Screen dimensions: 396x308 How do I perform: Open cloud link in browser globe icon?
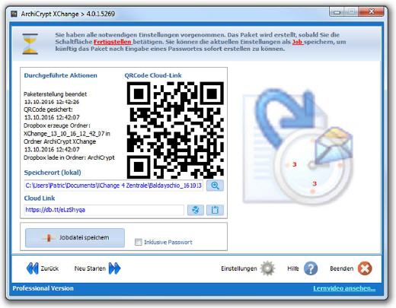[196, 210]
